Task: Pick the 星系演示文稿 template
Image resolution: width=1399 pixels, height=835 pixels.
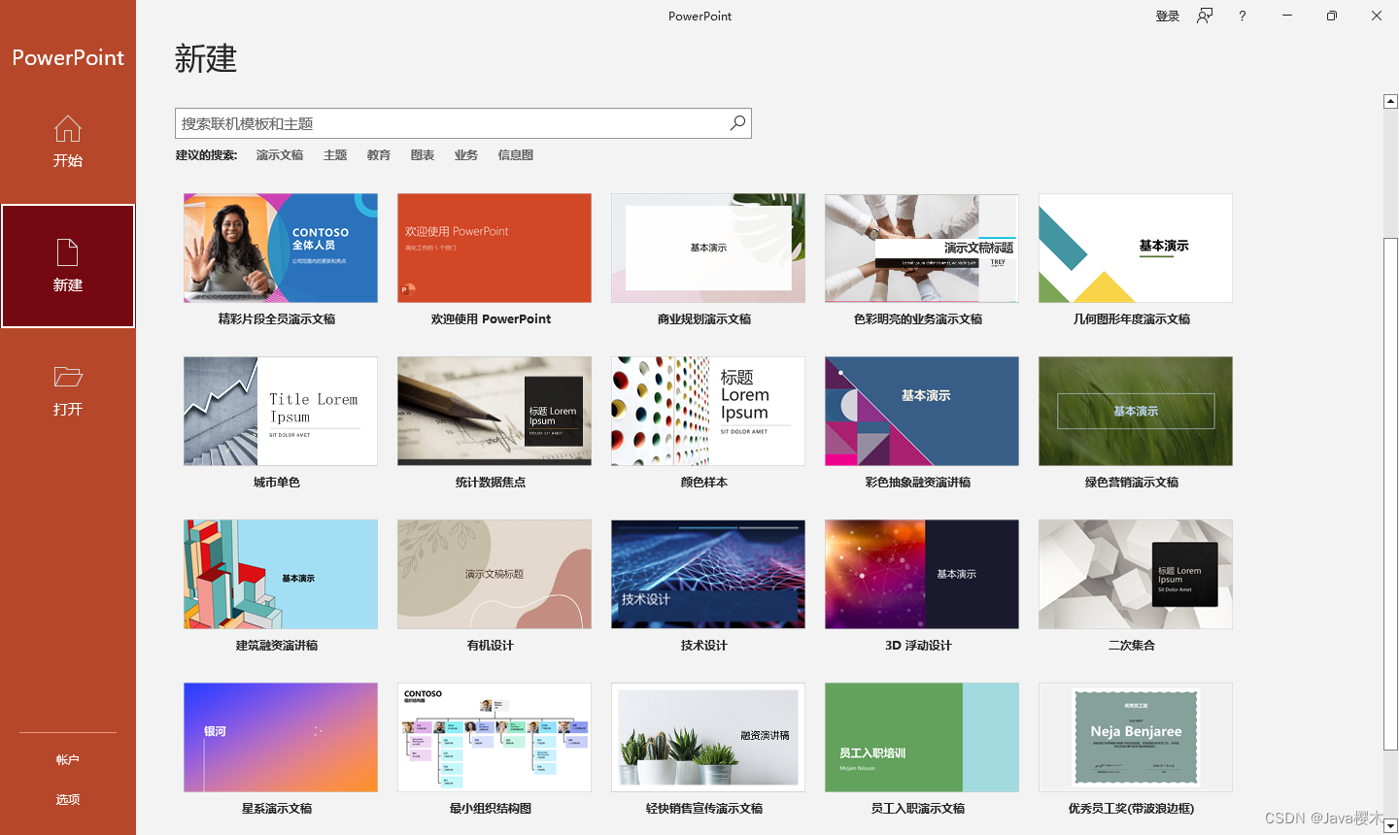Action: point(281,737)
